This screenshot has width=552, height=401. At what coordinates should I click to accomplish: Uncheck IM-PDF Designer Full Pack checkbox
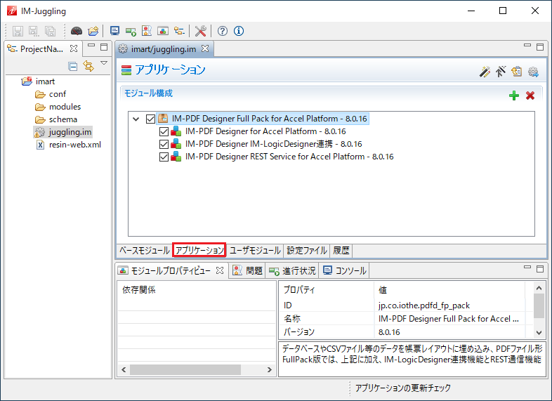150,119
